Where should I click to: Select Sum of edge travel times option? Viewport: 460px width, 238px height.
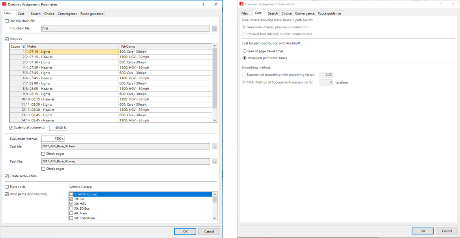coord(245,51)
